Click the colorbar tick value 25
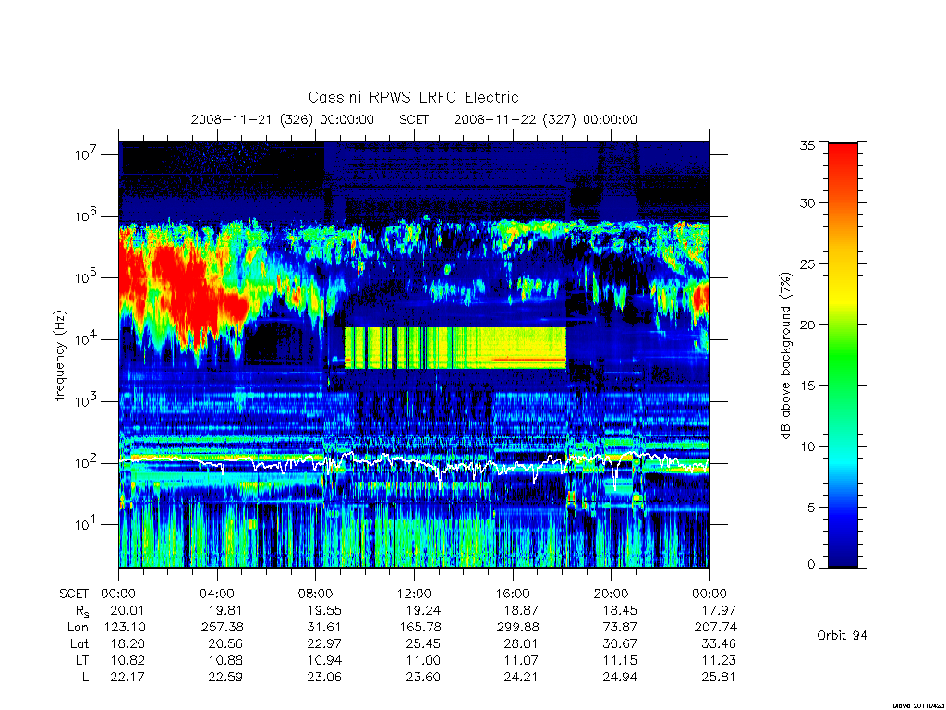946x710 pixels. [x=807, y=263]
